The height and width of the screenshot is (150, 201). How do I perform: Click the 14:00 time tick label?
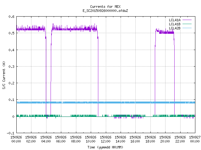click(x=120, y=141)
